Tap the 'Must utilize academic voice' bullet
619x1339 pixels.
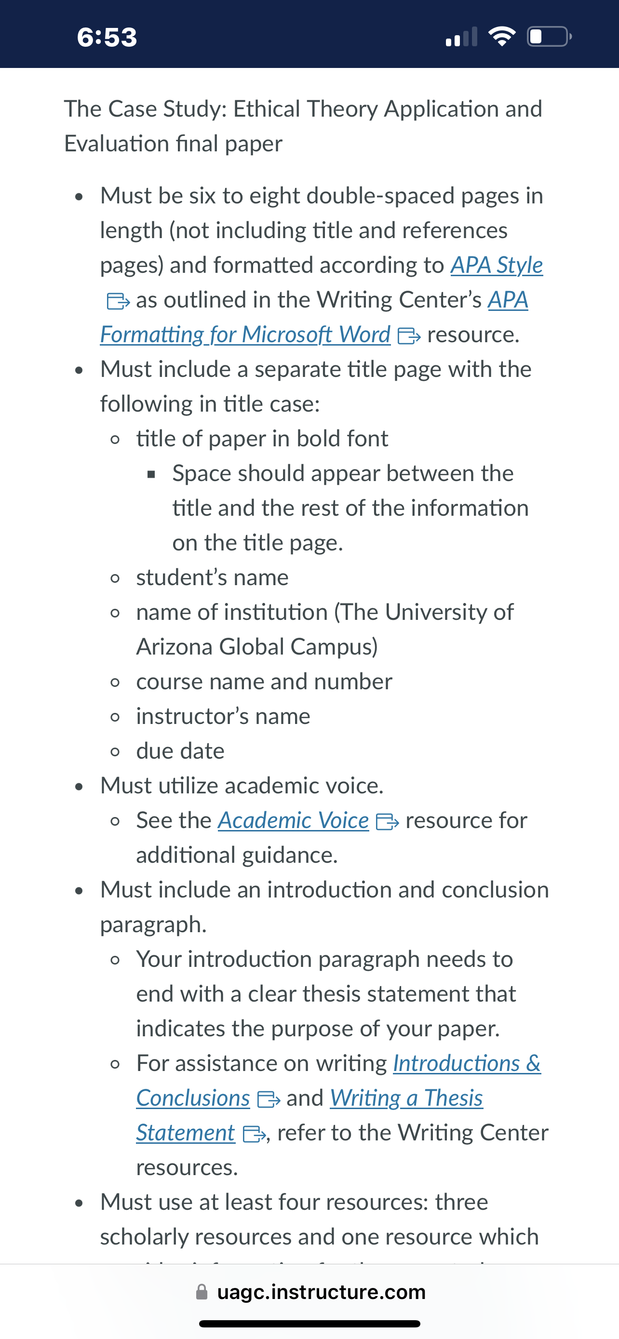pyautogui.click(x=242, y=785)
